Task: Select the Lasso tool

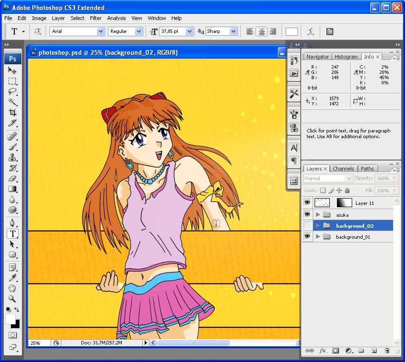Action: [12, 91]
